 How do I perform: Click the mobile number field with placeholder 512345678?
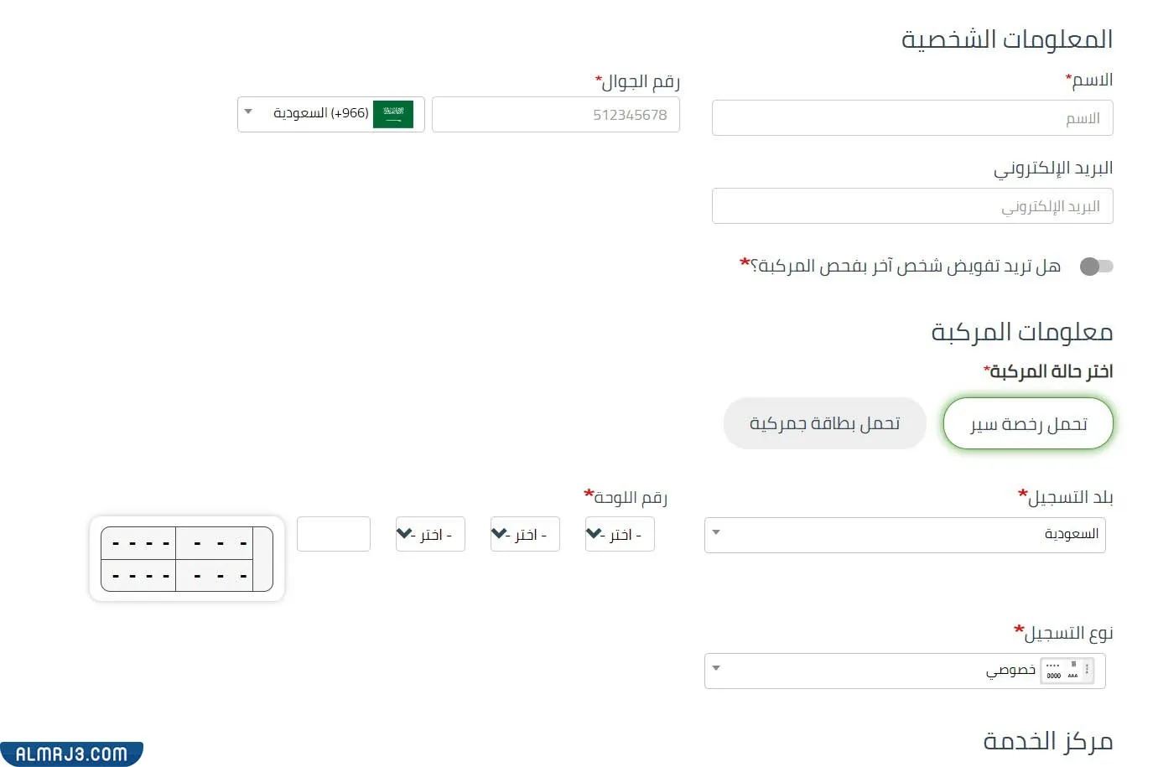tap(555, 114)
